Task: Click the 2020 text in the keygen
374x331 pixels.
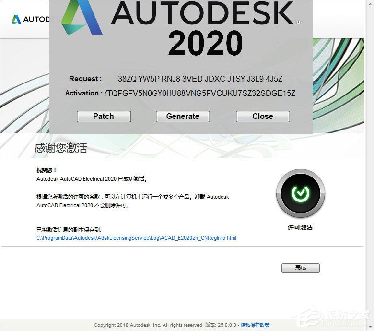Action: pos(205,43)
